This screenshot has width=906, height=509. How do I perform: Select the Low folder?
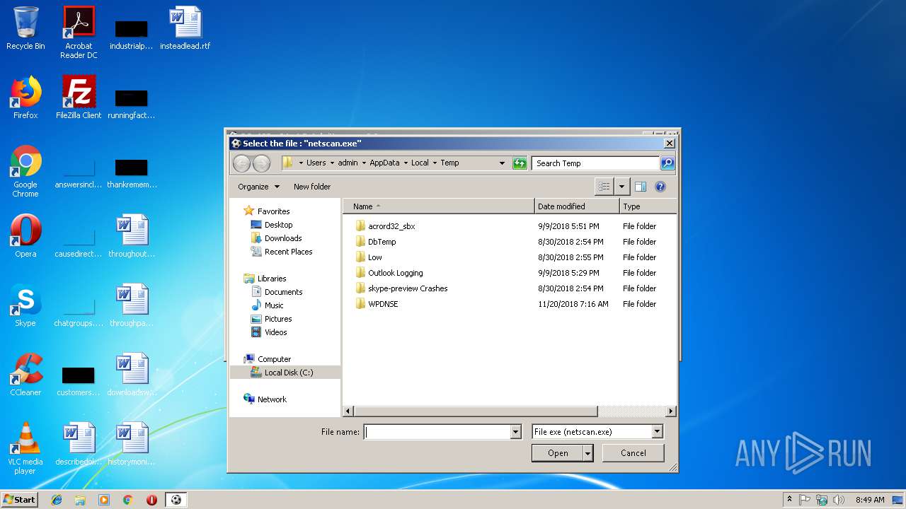(x=368, y=257)
